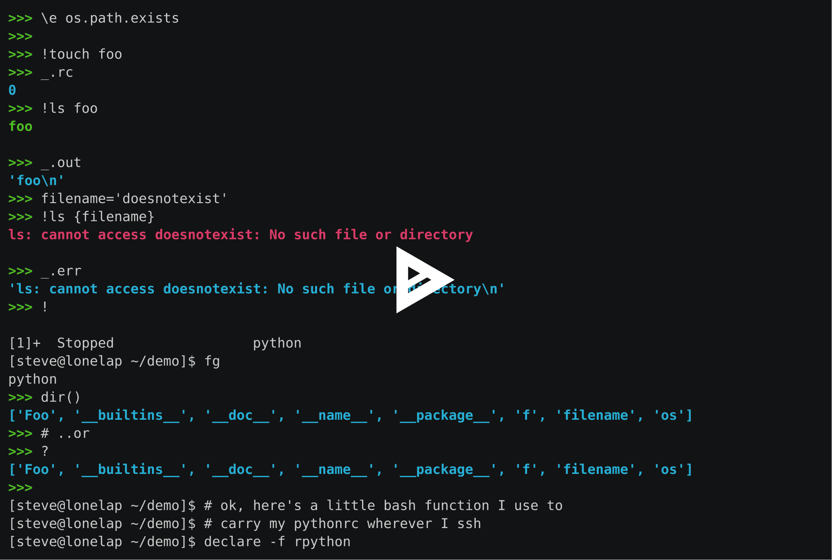This screenshot has width=832, height=560.
Task: Click the '\e os.path.exists' command line
Action: [x=94, y=18]
